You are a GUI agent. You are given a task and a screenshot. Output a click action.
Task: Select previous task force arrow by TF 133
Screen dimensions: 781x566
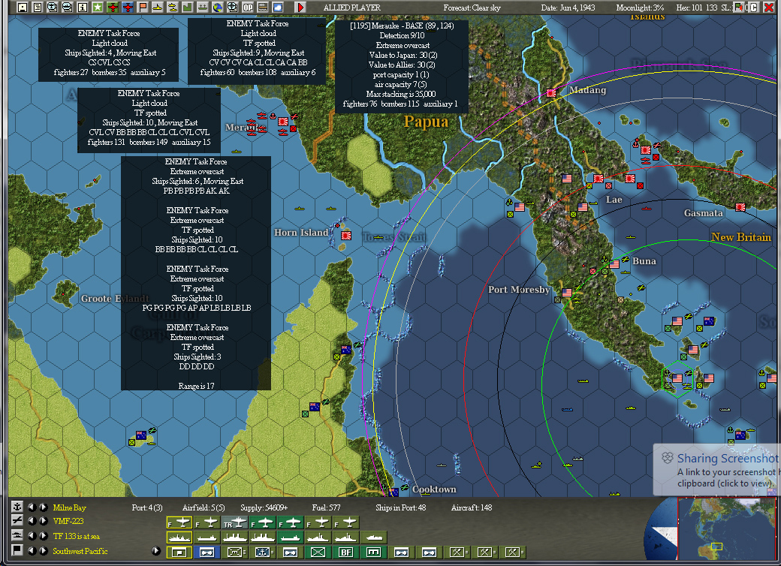[x=32, y=536]
